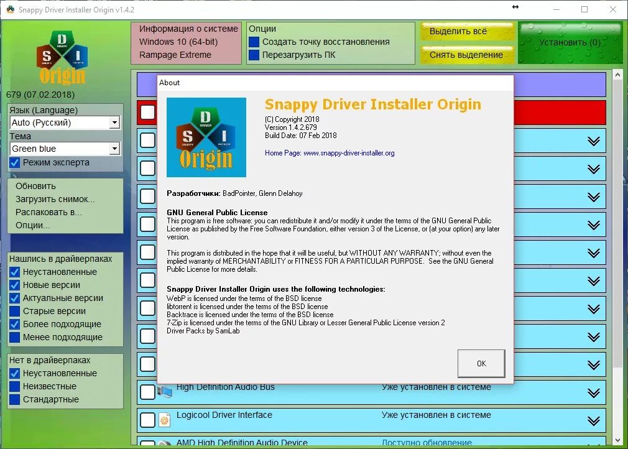Click the 'Driver Packs by SamLab' line
Viewport: 628px width, 449px height.
click(203, 331)
